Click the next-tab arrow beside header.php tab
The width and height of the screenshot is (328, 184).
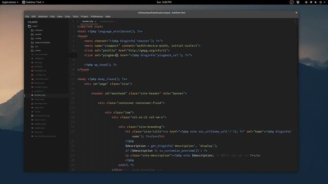(x=77, y=21)
